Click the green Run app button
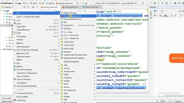Screen dimensions: 184x103 pyautogui.click(x=143, y=3)
